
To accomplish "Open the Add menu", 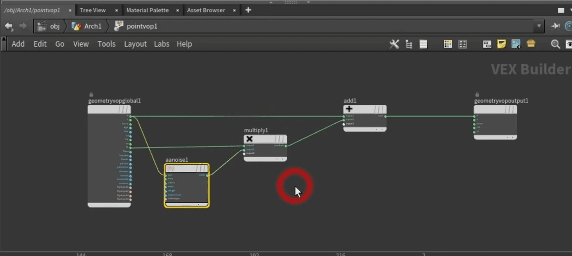I will coord(18,44).
